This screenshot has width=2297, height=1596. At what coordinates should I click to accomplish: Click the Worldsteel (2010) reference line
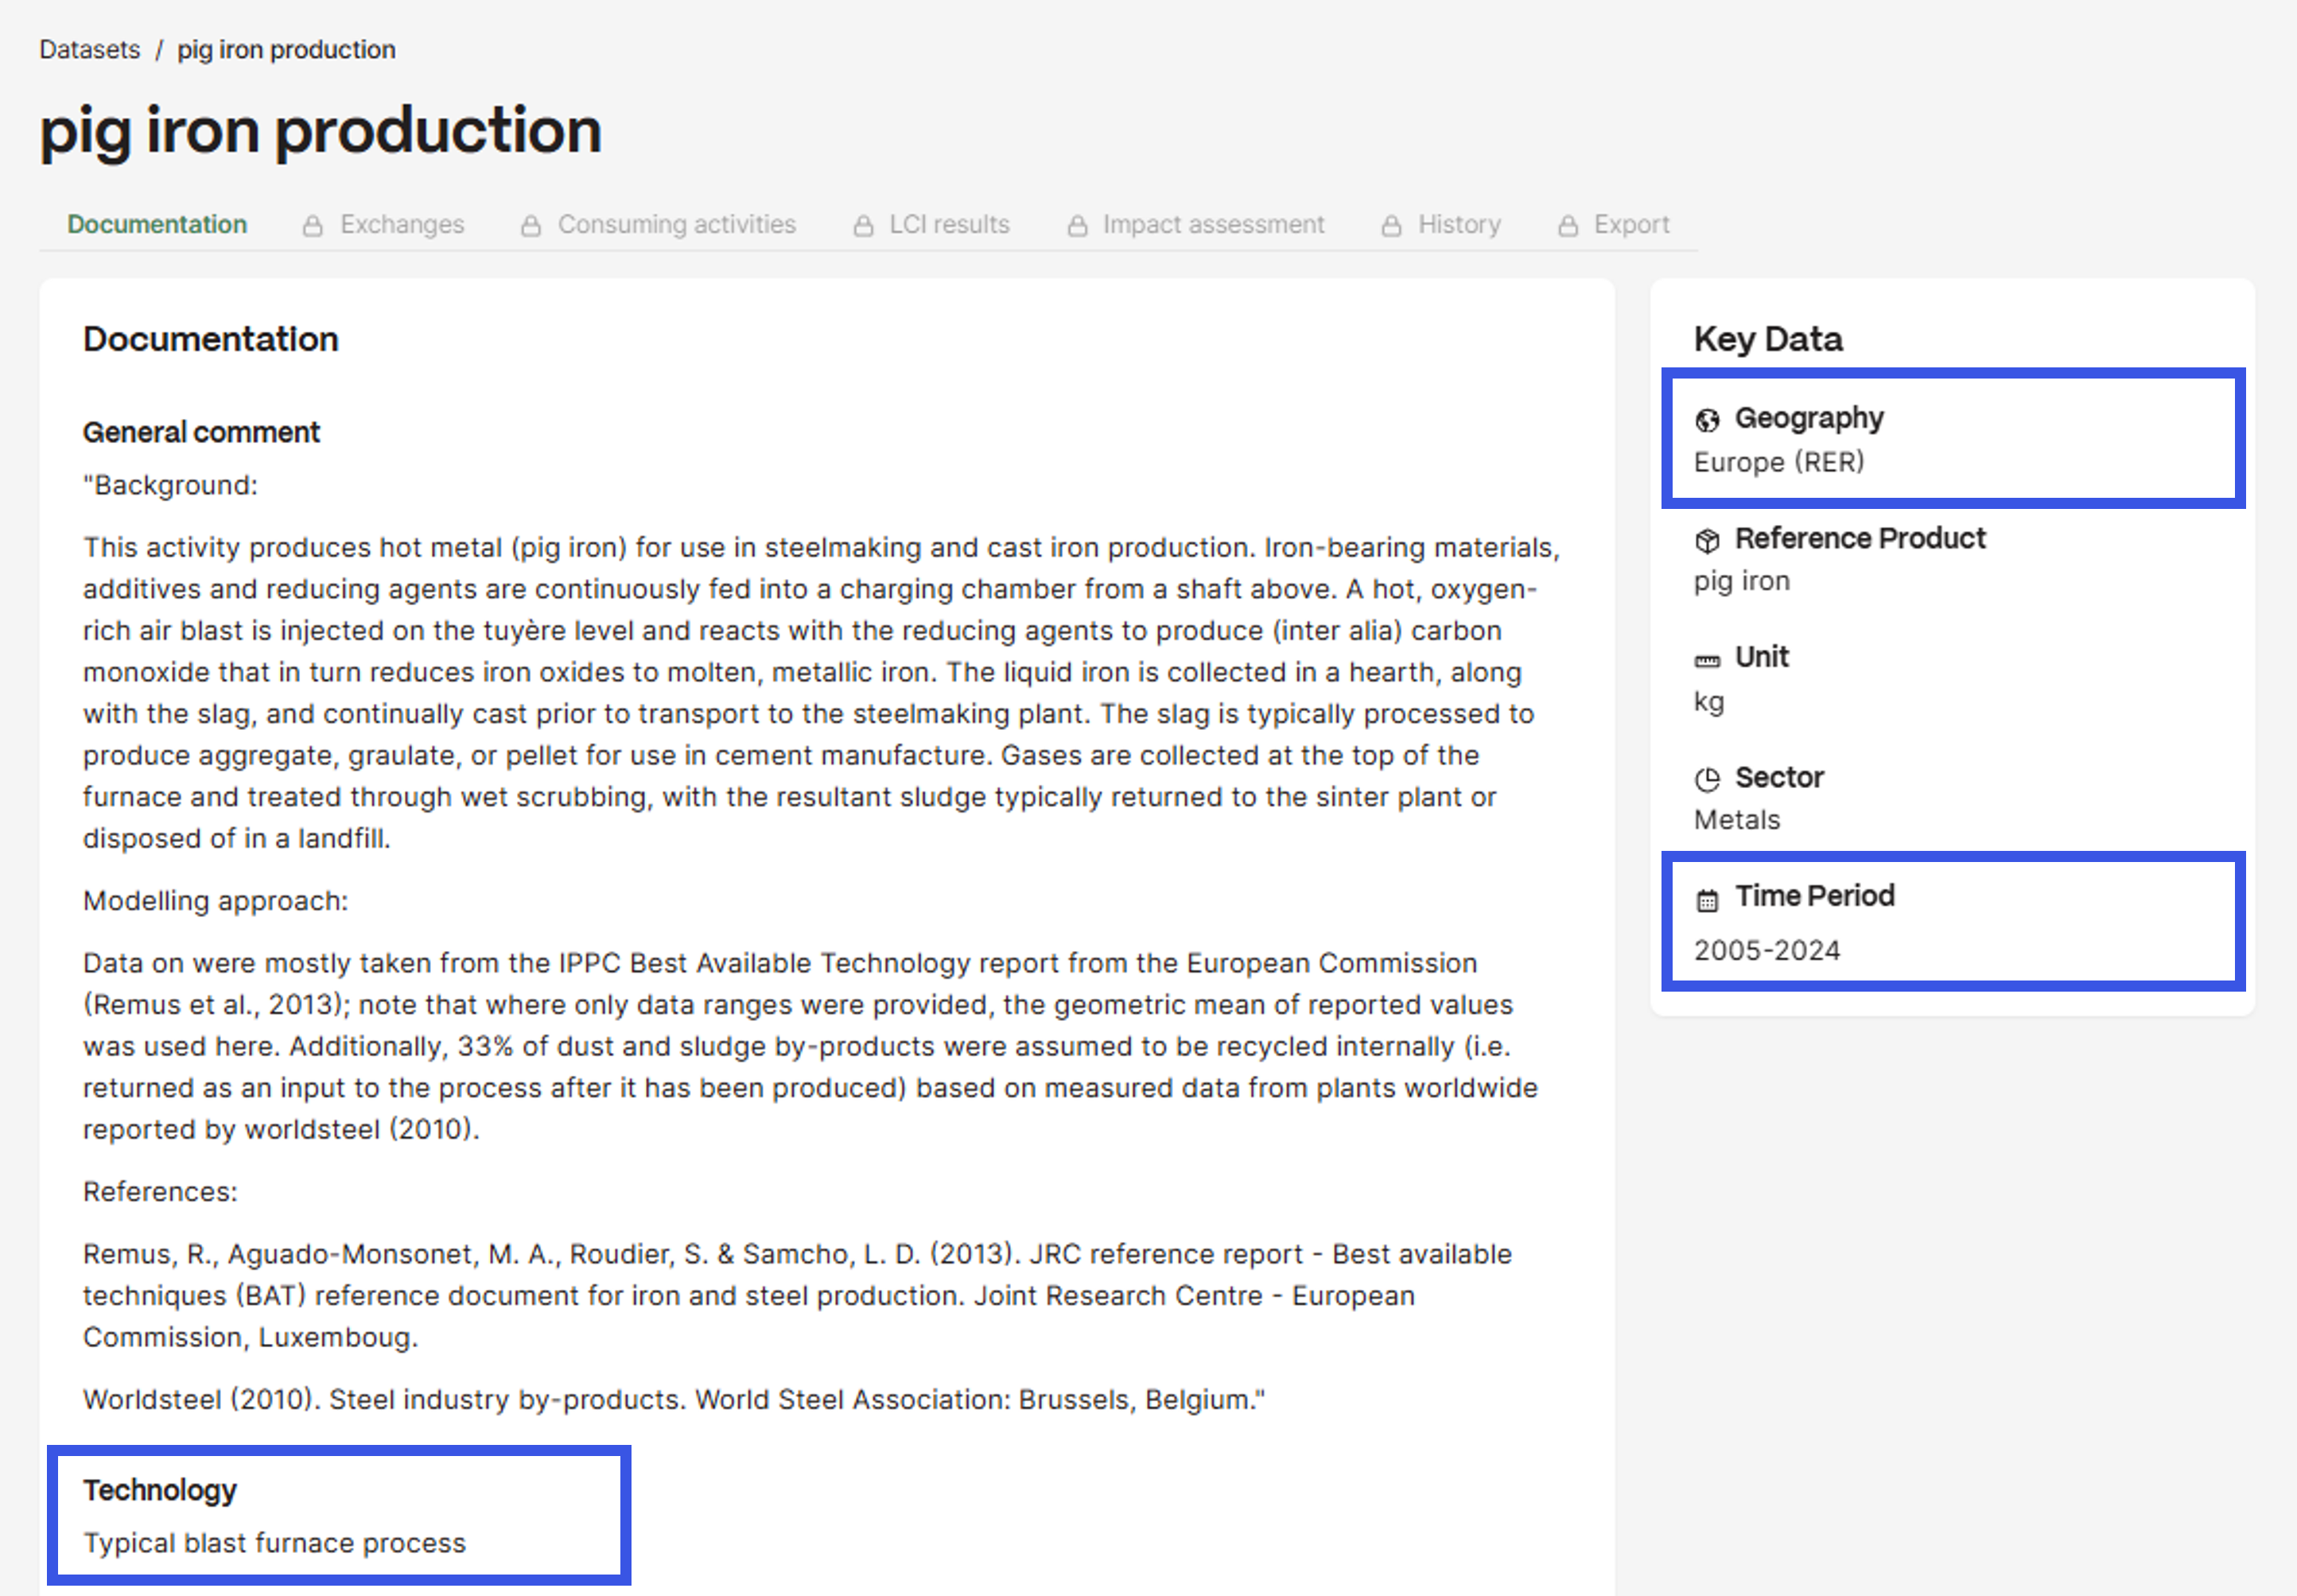[x=674, y=1400]
